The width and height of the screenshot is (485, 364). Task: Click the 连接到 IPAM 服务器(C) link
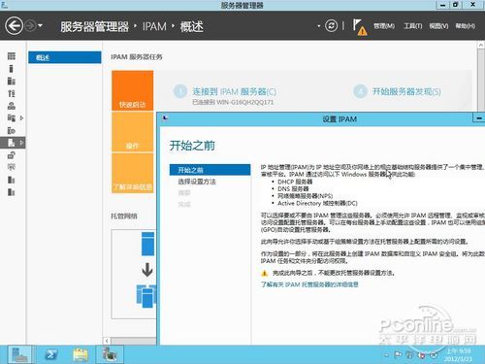235,91
